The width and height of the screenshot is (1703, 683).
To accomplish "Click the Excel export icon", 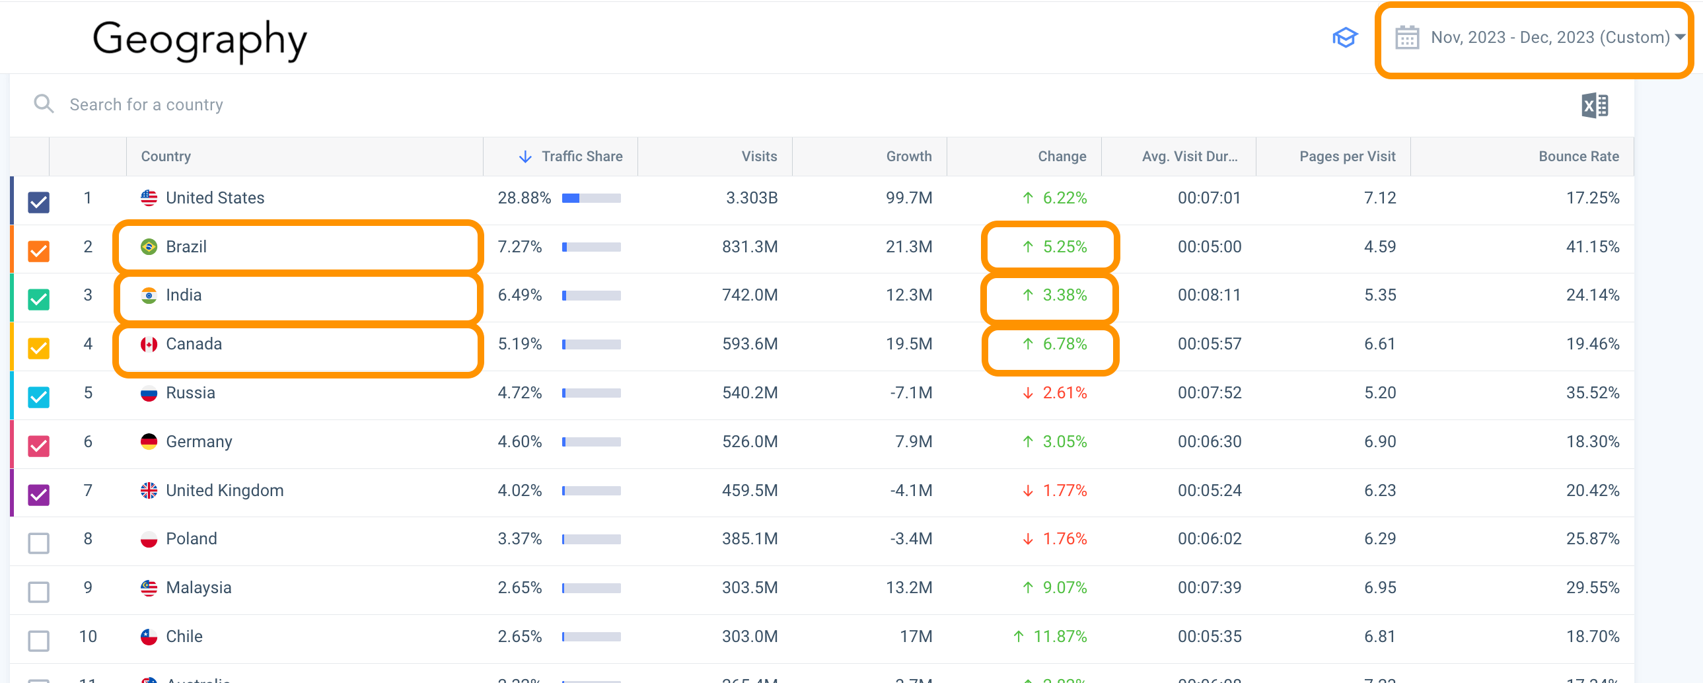I will [1595, 104].
